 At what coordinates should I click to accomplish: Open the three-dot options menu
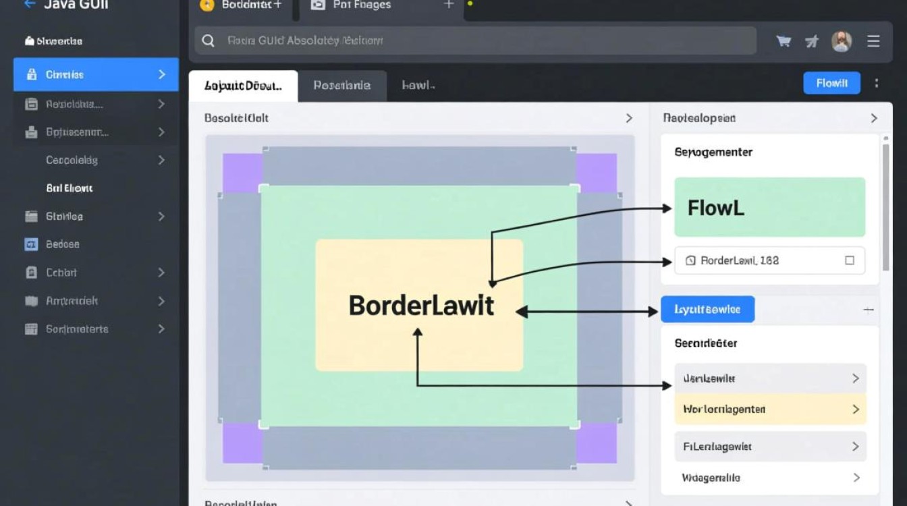(x=877, y=83)
